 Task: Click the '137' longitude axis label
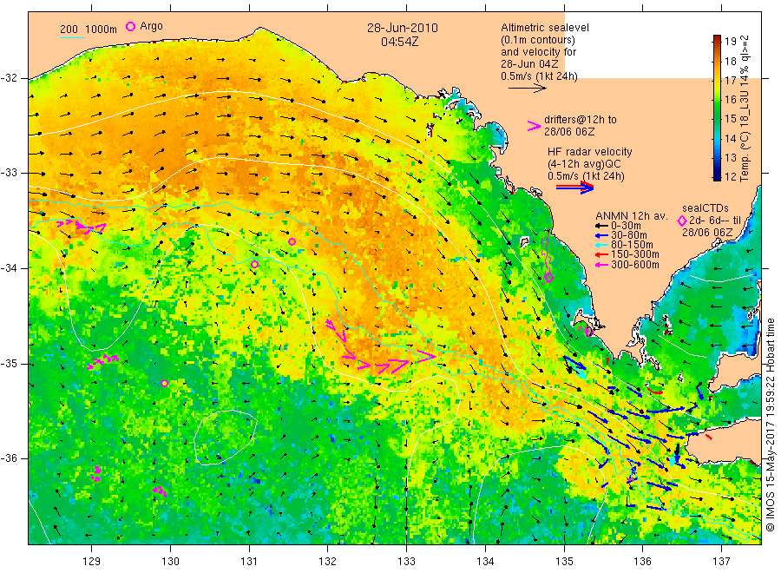[x=721, y=562]
